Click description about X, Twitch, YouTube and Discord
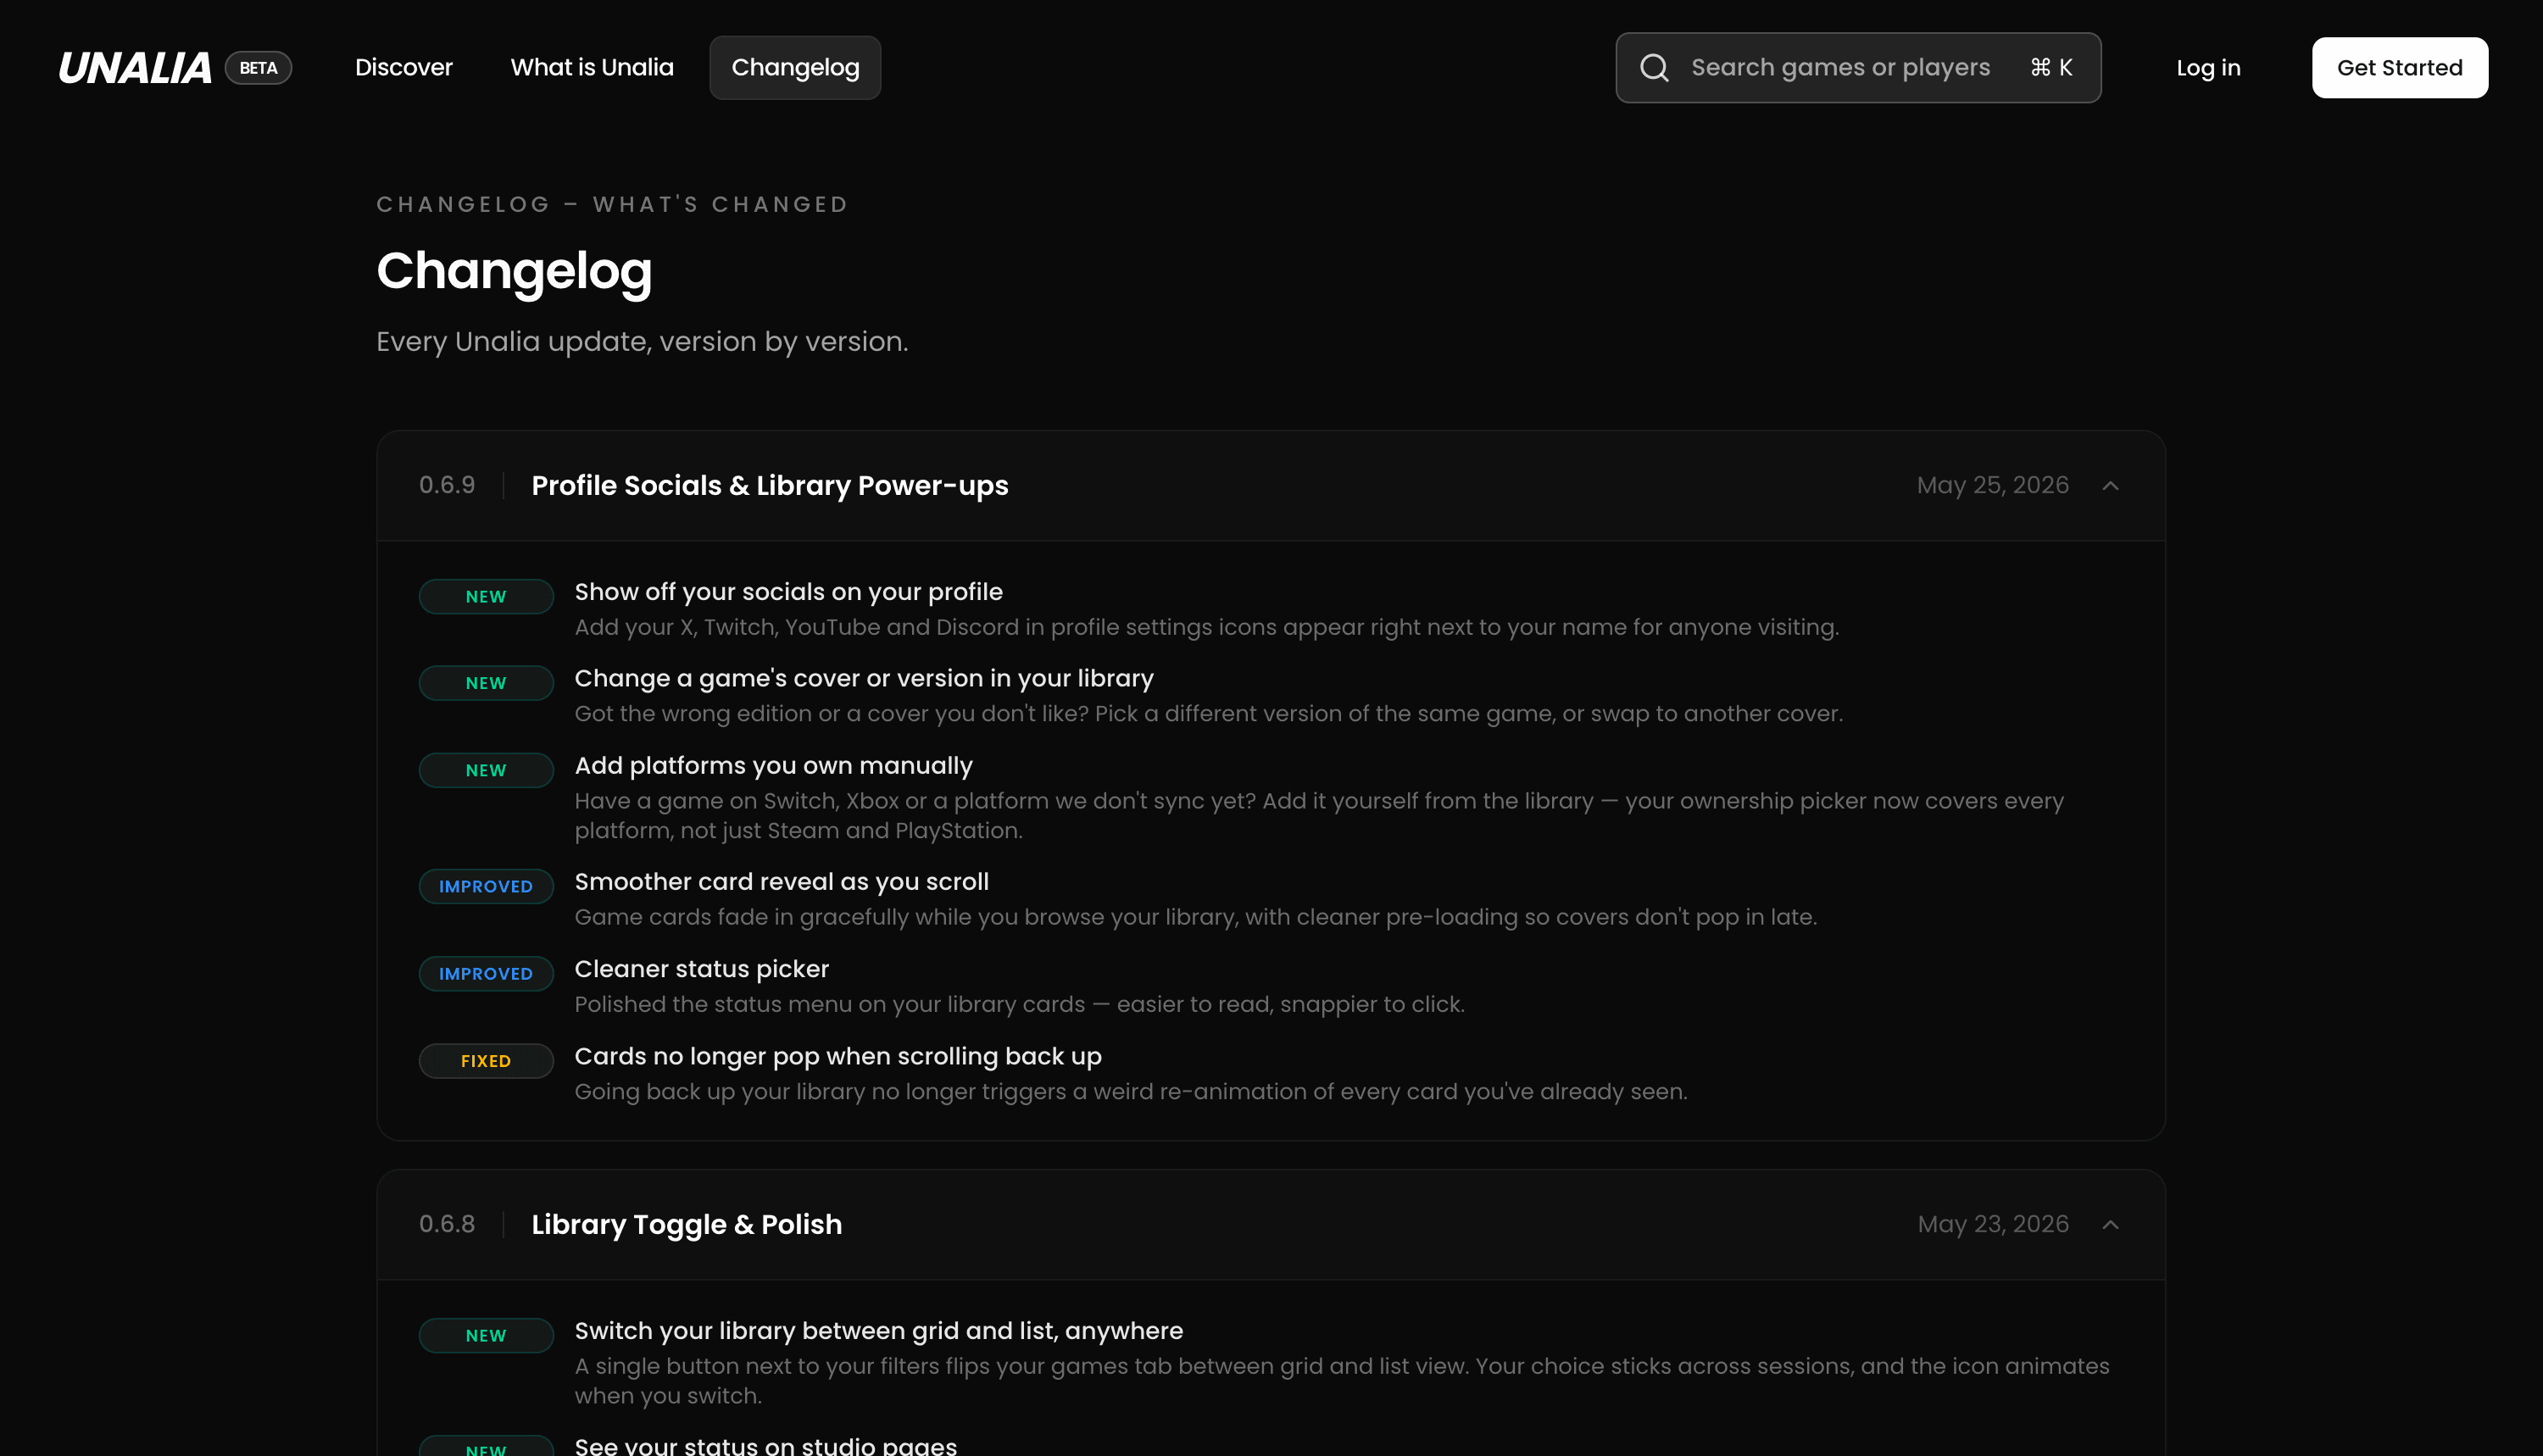Viewport: 2543px width, 1456px height. pos(1206,627)
